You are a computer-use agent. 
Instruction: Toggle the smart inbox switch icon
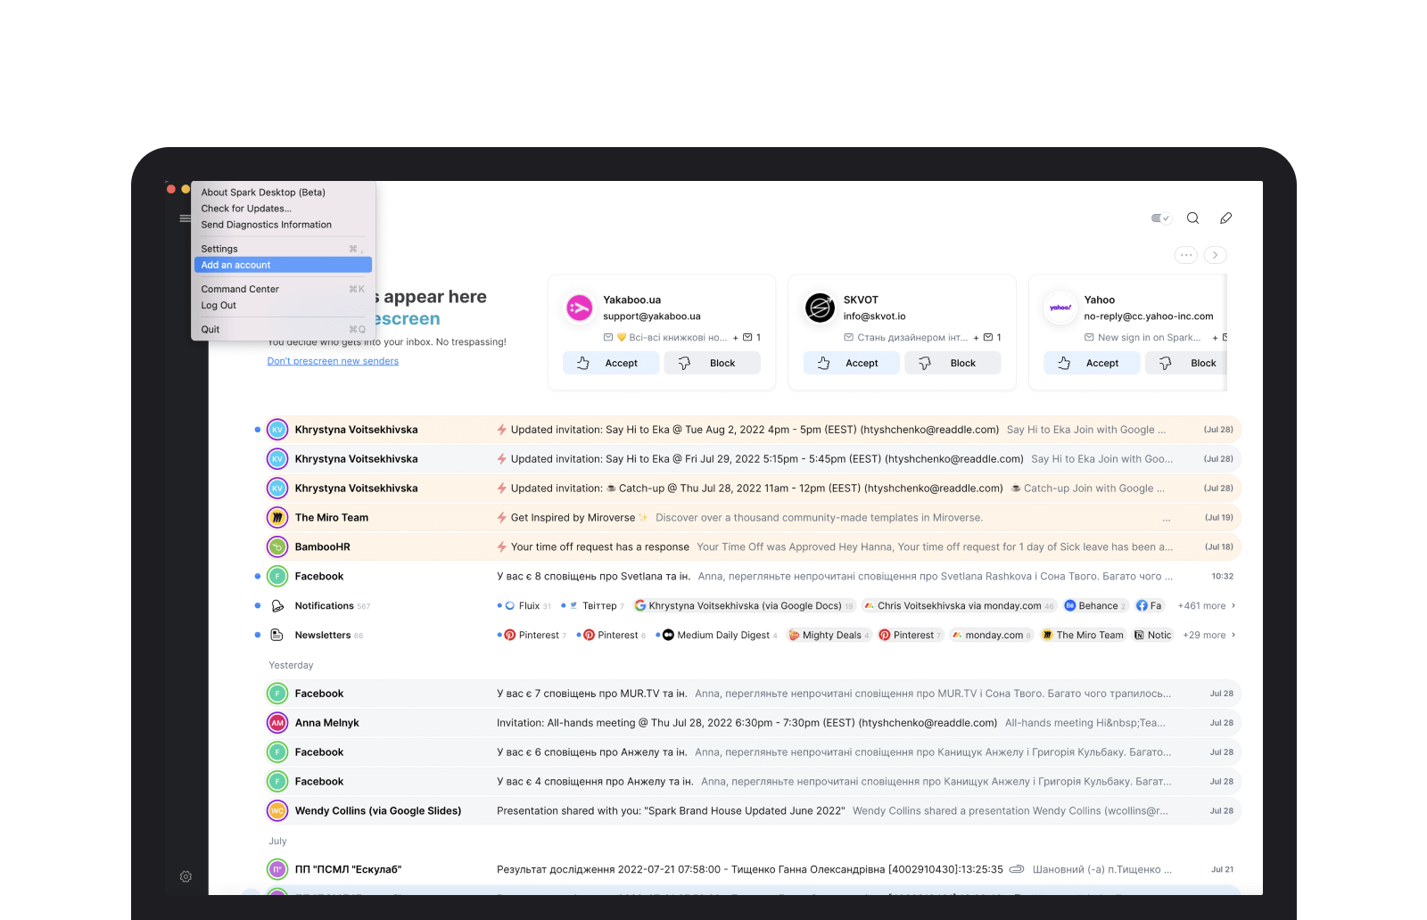1159,218
